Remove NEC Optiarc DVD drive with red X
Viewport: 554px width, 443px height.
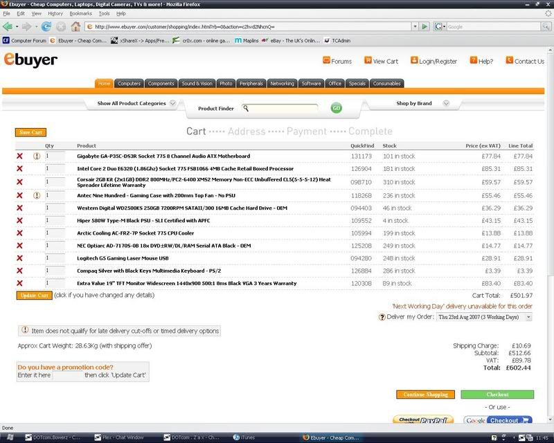click(20, 246)
